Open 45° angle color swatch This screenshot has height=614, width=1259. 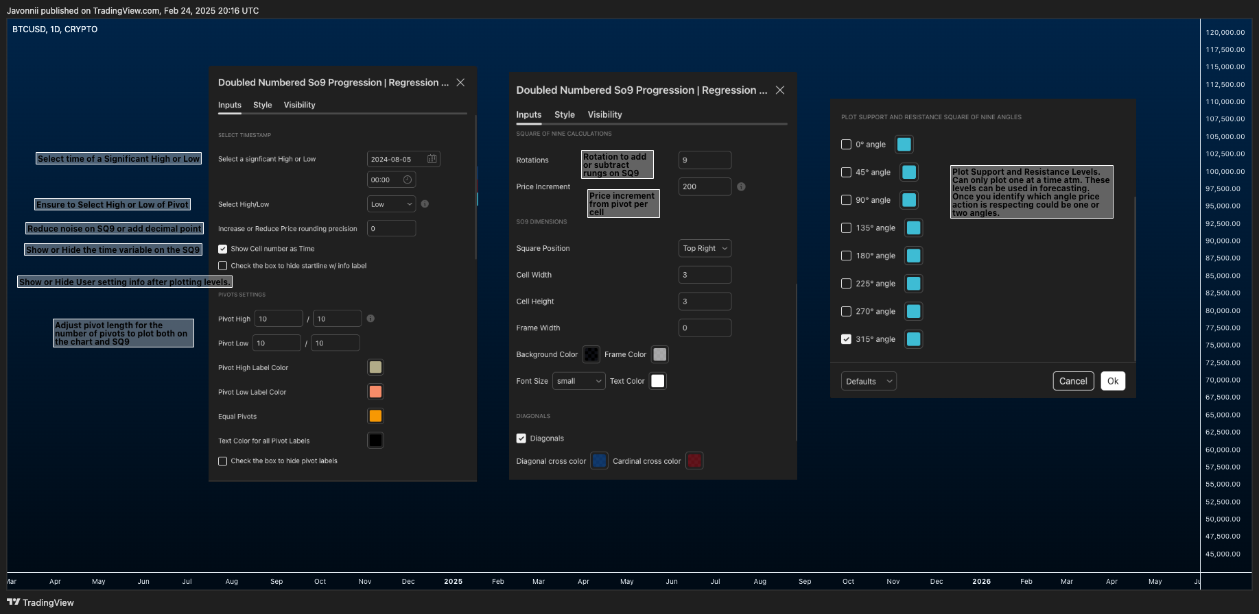(x=909, y=172)
